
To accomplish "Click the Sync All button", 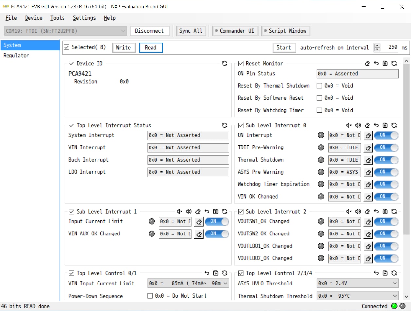I will [191, 31].
